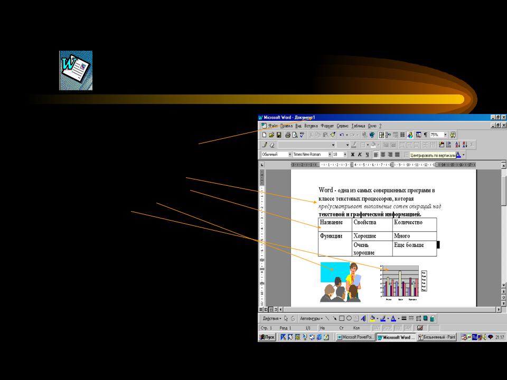Select the table Eraser tool
Image resolution: width=507 pixels, height=380 pixels.
click(273, 145)
